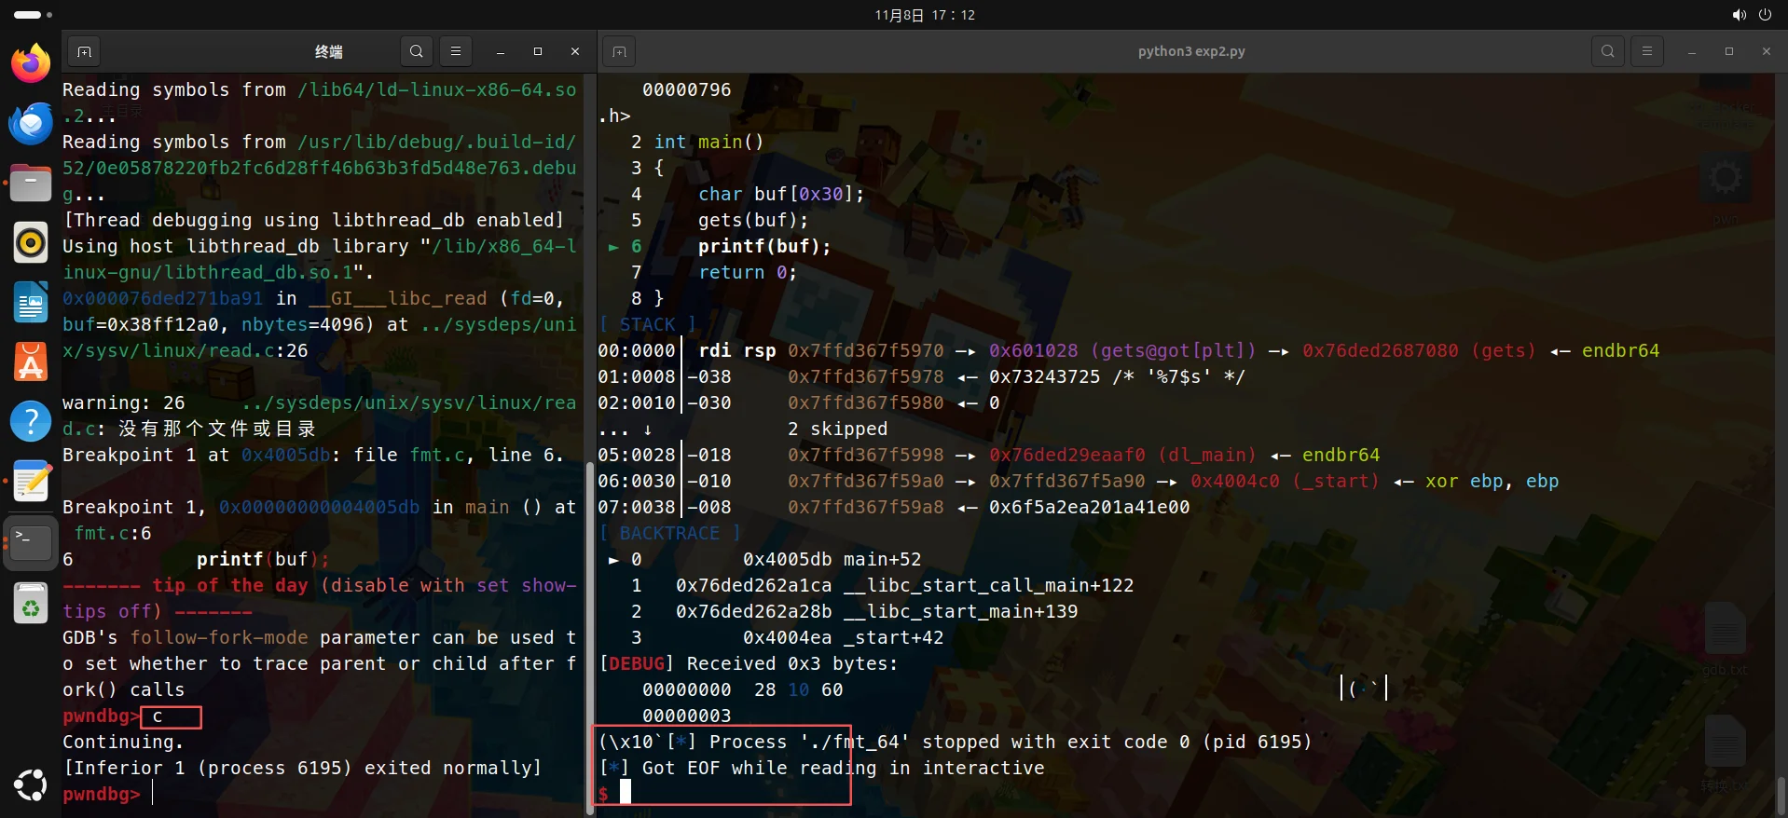
Task: Open hamburger menu in python3 exp2.py window
Action: pos(1647,52)
